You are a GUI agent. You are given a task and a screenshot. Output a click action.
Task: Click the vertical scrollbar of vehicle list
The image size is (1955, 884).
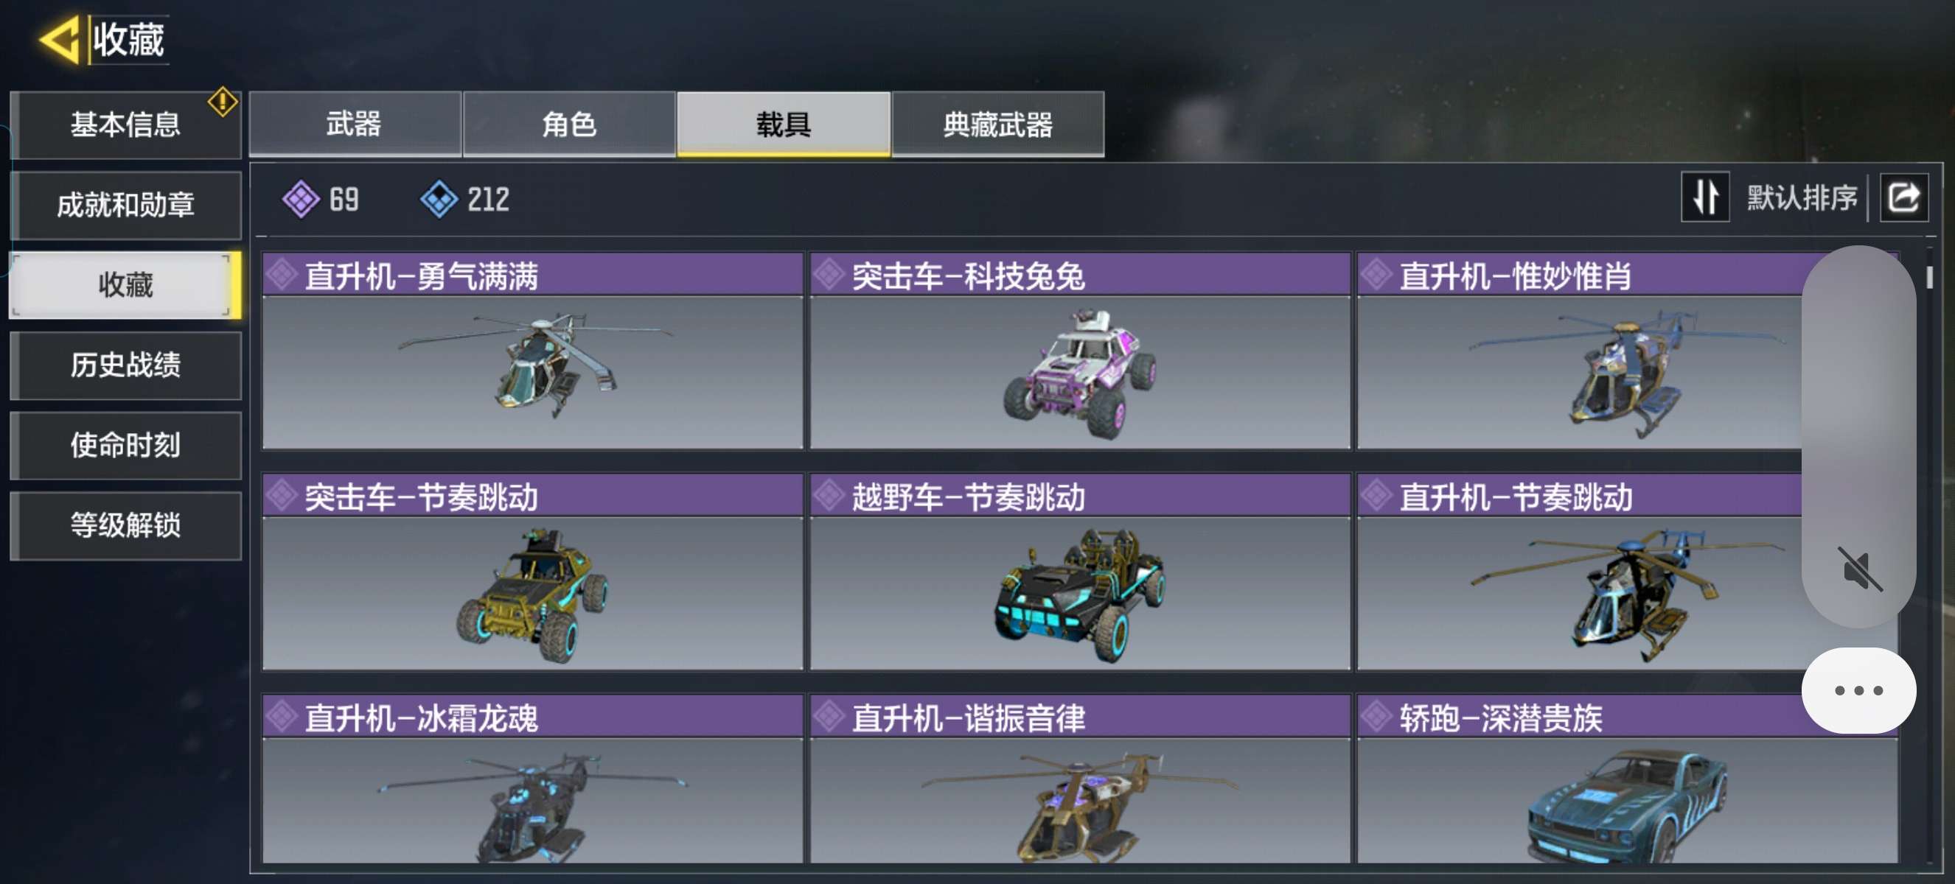[1930, 553]
